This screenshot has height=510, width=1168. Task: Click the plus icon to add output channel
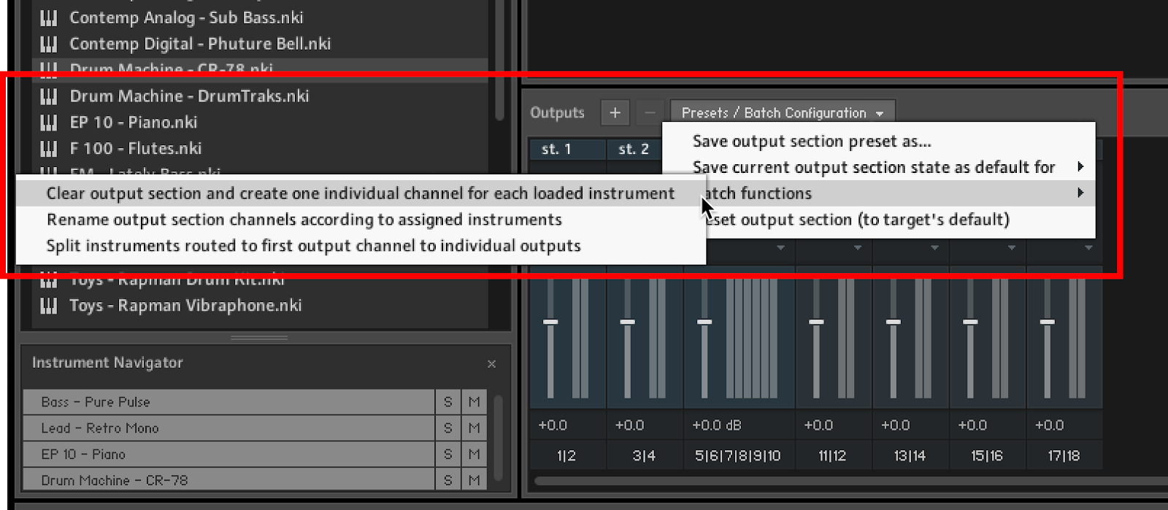(615, 112)
